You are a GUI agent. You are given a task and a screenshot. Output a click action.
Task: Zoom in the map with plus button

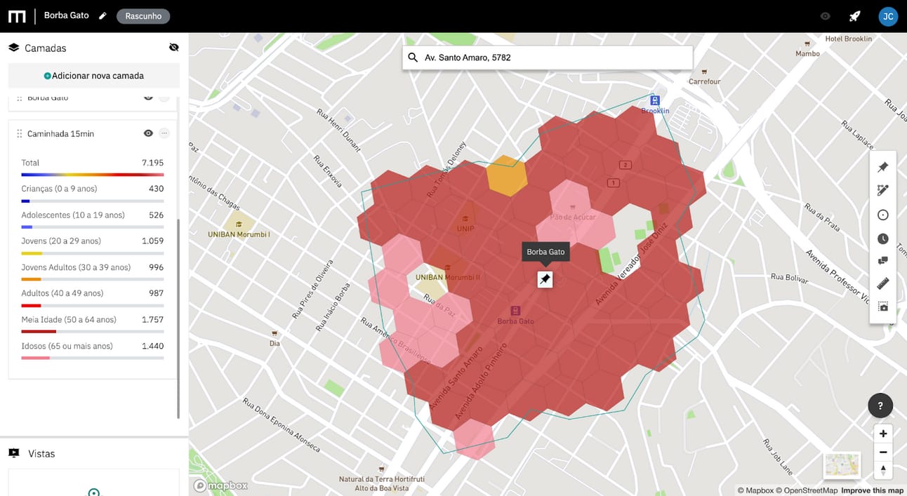pyautogui.click(x=883, y=434)
